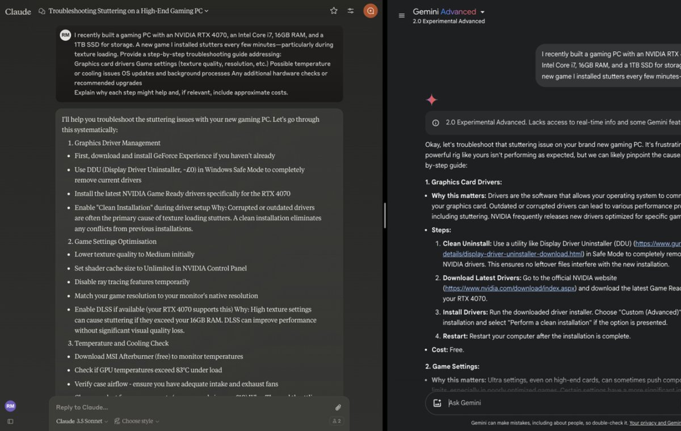Open the Choose style dropdown

(137, 421)
